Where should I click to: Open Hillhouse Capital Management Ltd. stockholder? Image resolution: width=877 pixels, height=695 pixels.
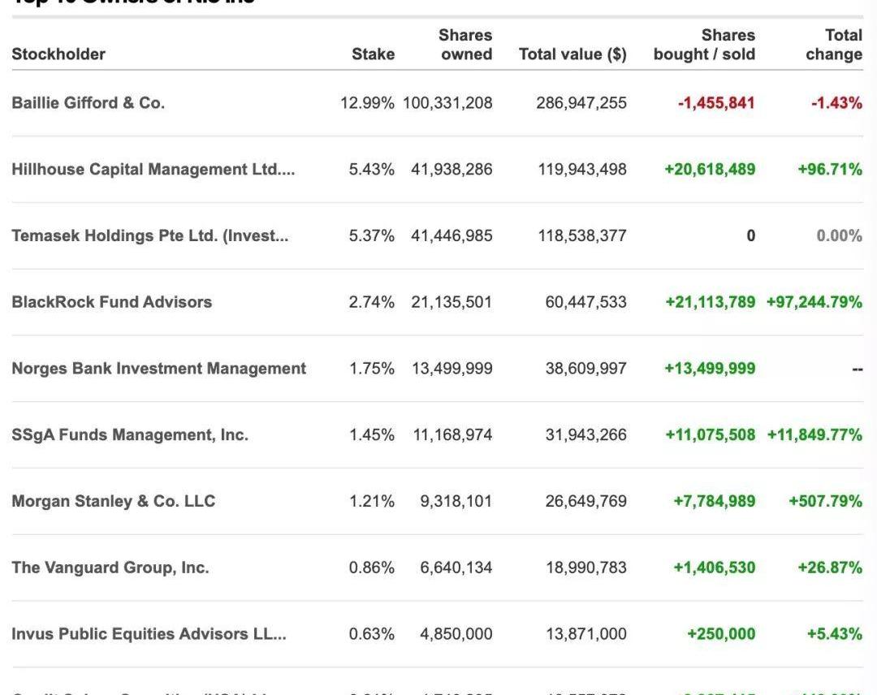[x=153, y=170]
